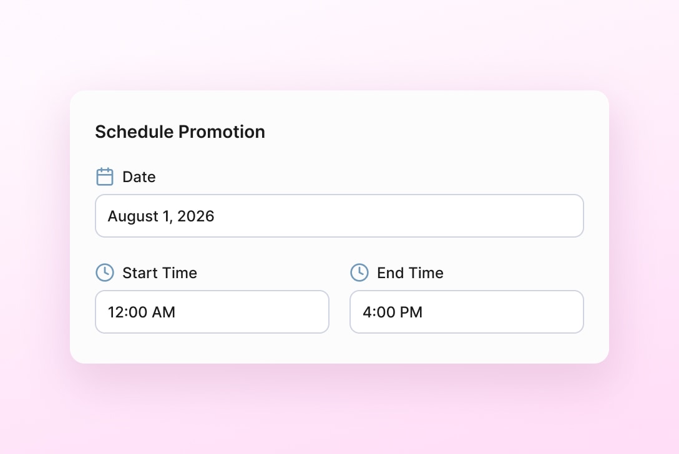
Task: Select the 12:00 AM time field
Action: click(212, 312)
